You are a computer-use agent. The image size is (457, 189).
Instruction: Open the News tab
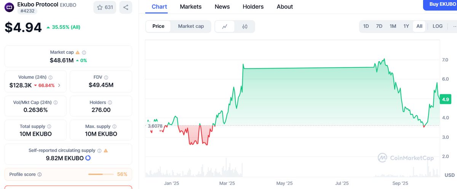(x=222, y=6)
